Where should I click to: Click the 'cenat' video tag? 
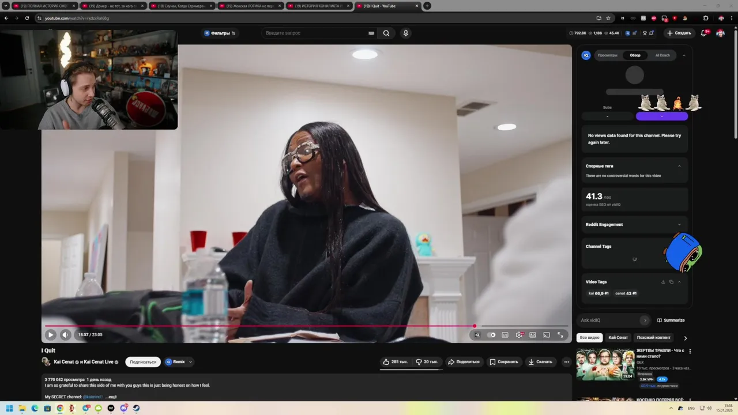click(x=626, y=293)
